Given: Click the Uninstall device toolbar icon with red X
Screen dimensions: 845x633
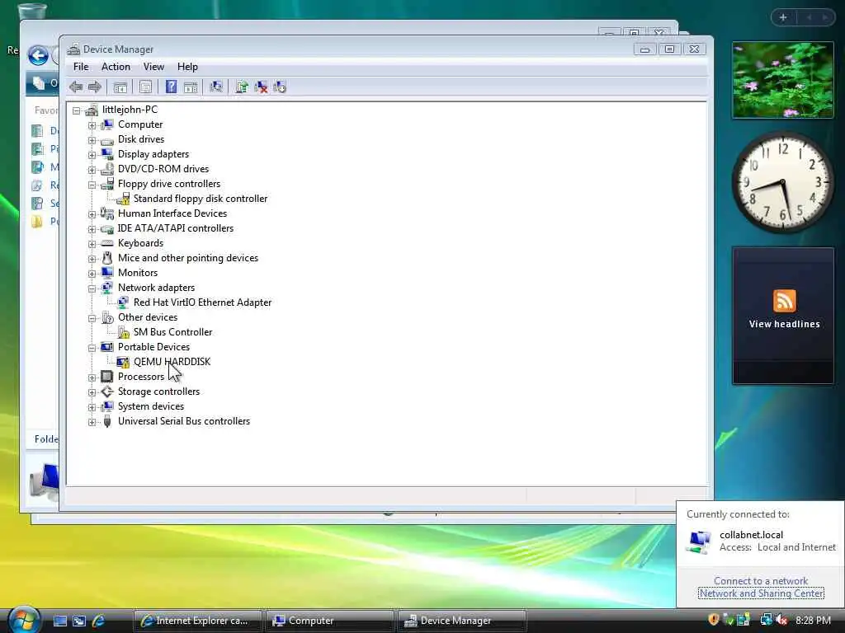Looking at the screenshot, I should pos(261,87).
